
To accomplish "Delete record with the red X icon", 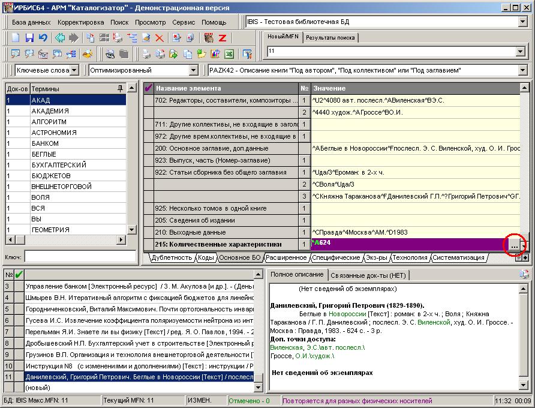I will point(160,38).
